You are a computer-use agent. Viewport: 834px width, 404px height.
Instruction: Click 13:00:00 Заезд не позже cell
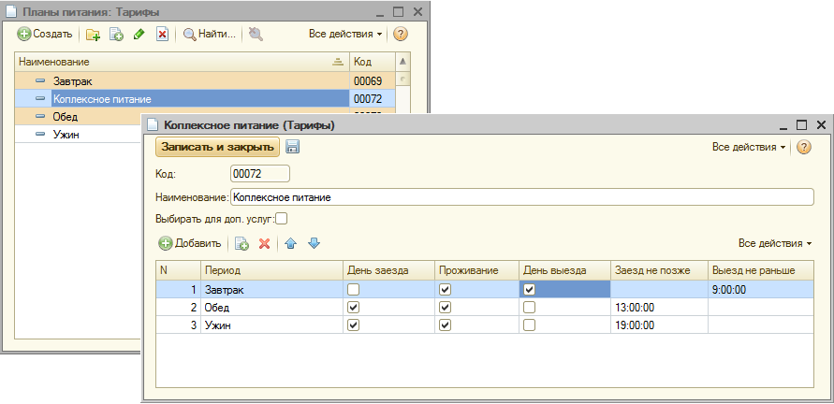pyautogui.click(x=659, y=308)
